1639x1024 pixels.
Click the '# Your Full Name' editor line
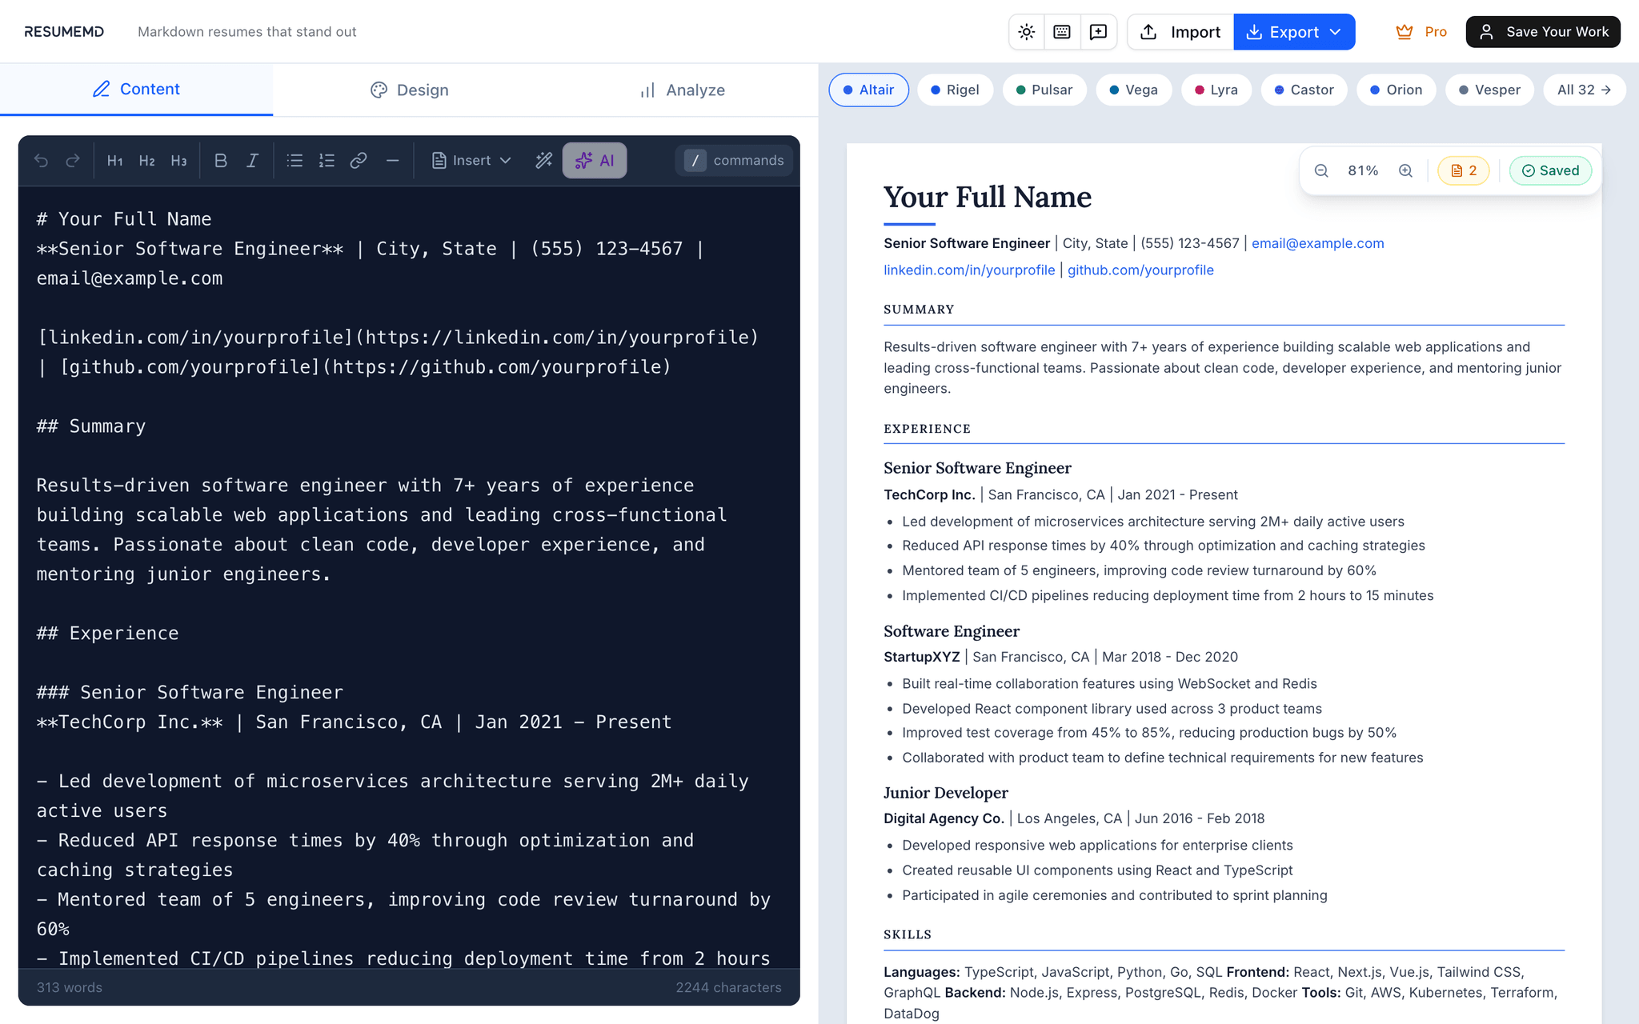coord(124,219)
